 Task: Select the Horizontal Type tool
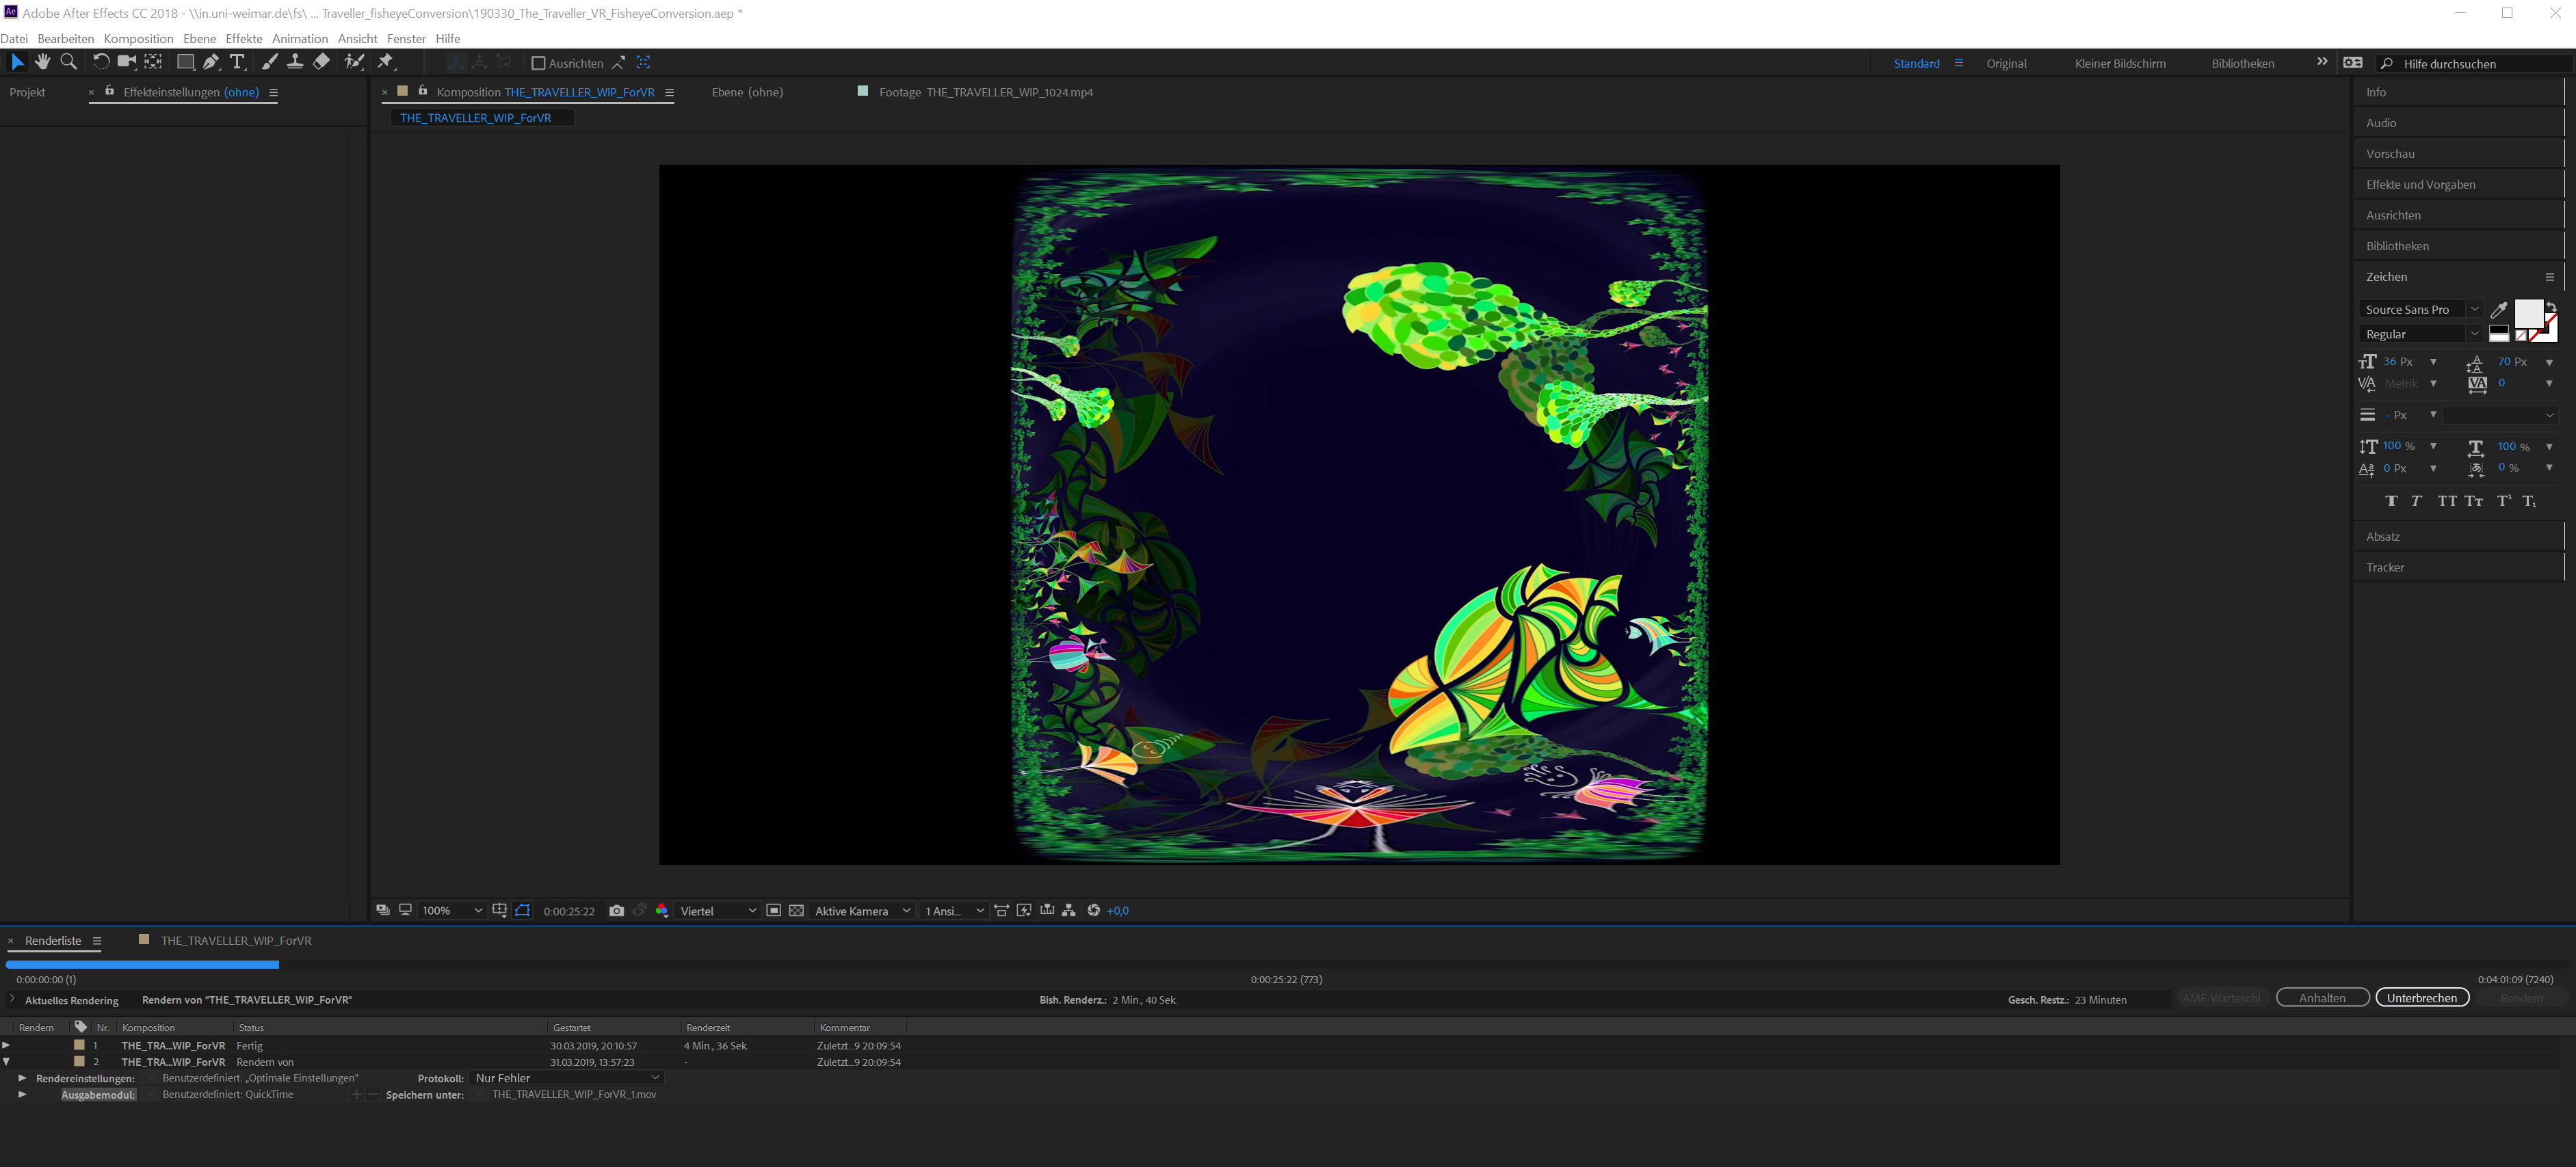pyautogui.click(x=237, y=62)
